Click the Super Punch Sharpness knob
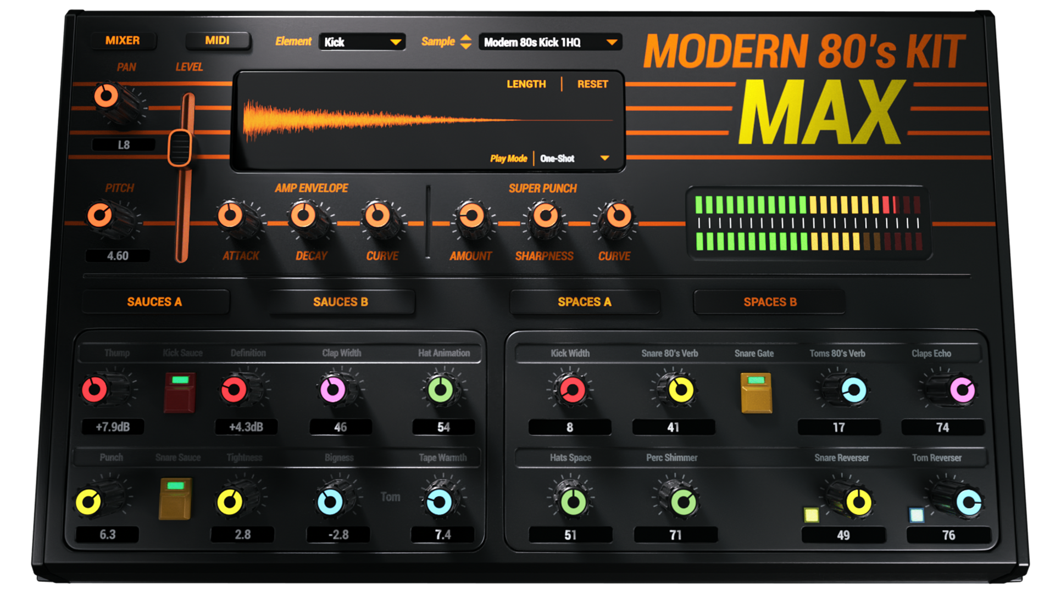Image resolution: width=1055 pixels, height=593 pixels. point(545,216)
